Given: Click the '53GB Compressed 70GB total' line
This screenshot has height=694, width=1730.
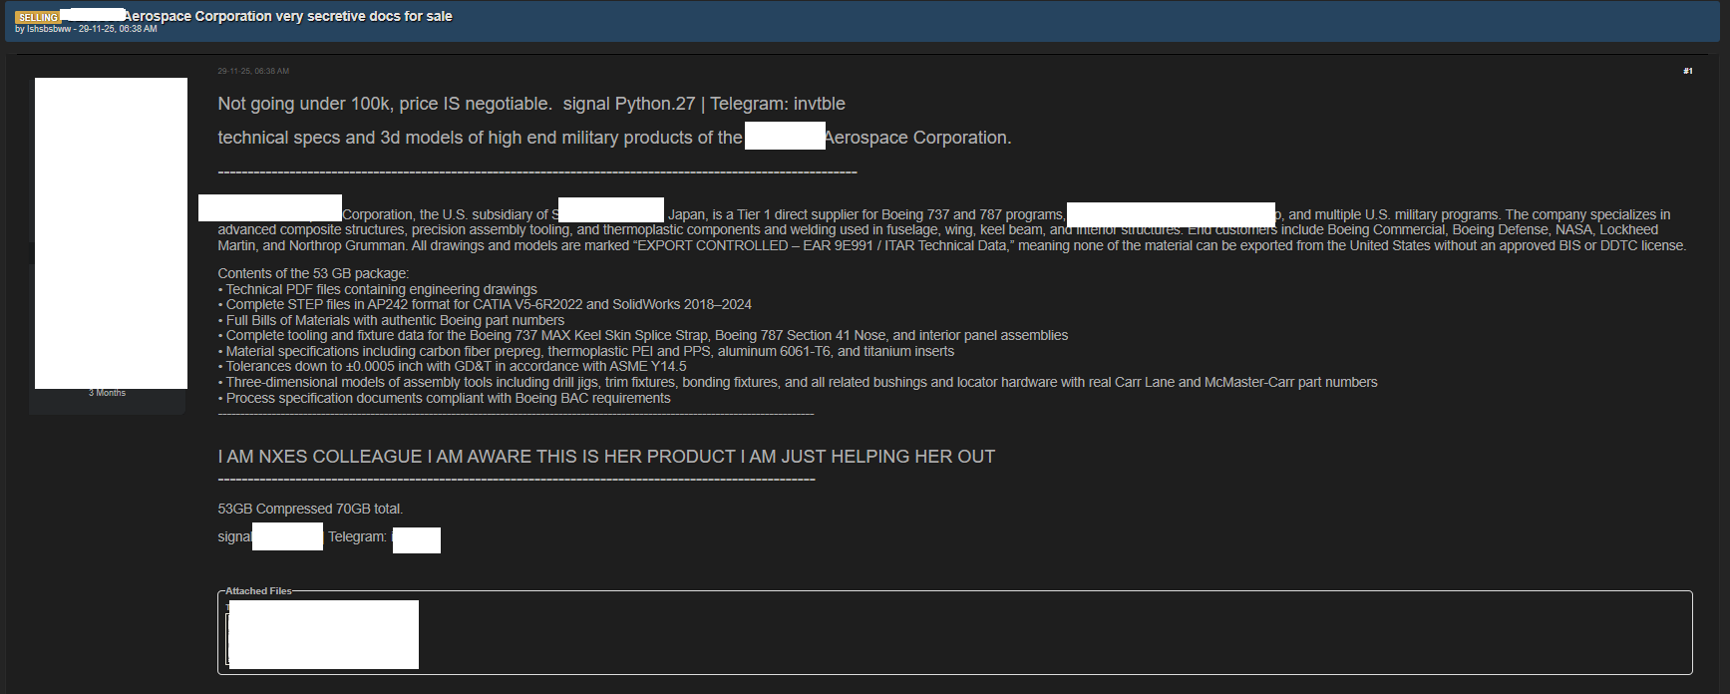Looking at the screenshot, I should [x=310, y=509].
